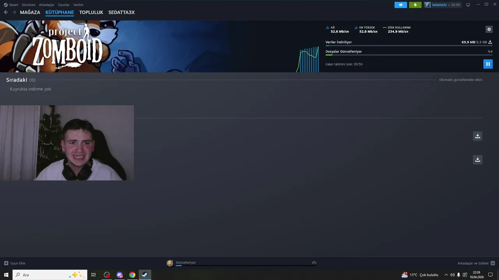Click the friends chat grid icon
The height and width of the screenshot is (280, 499).
(493, 263)
